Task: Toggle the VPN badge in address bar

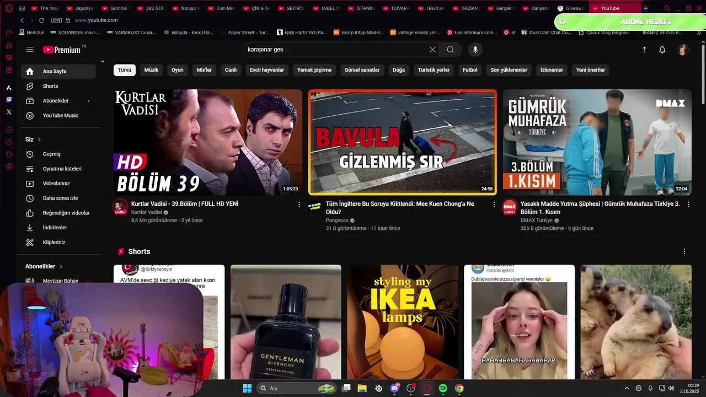Action: [56, 20]
